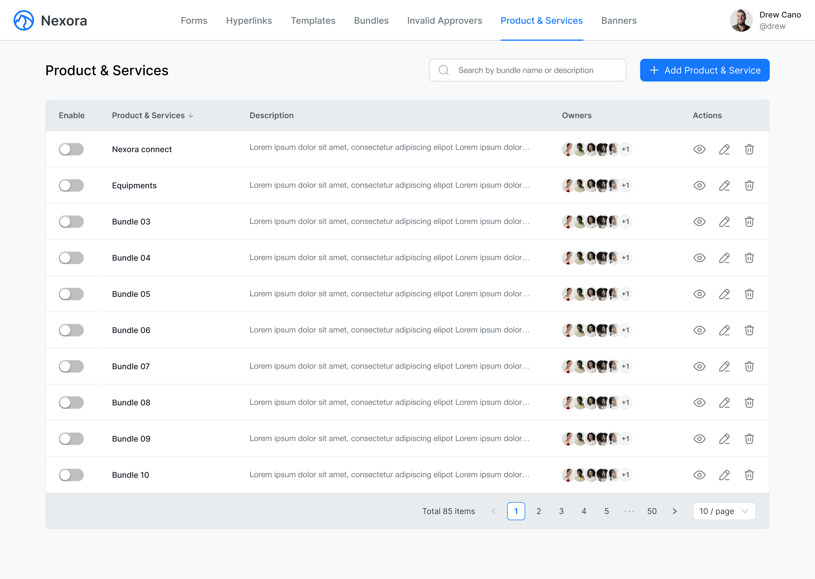Show extra owners of Bundle 06
The height and width of the screenshot is (579, 815).
pos(625,330)
